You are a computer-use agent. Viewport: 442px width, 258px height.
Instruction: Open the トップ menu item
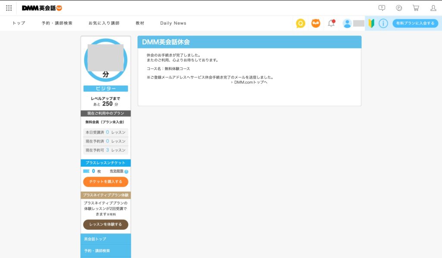19,23
